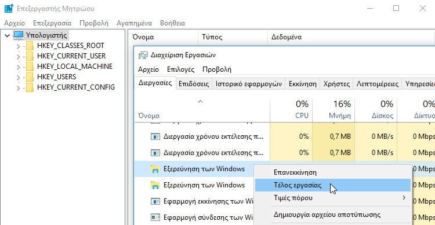Choose Δημιουργία αρχείου αποτύπωσης option

click(333, 215)
